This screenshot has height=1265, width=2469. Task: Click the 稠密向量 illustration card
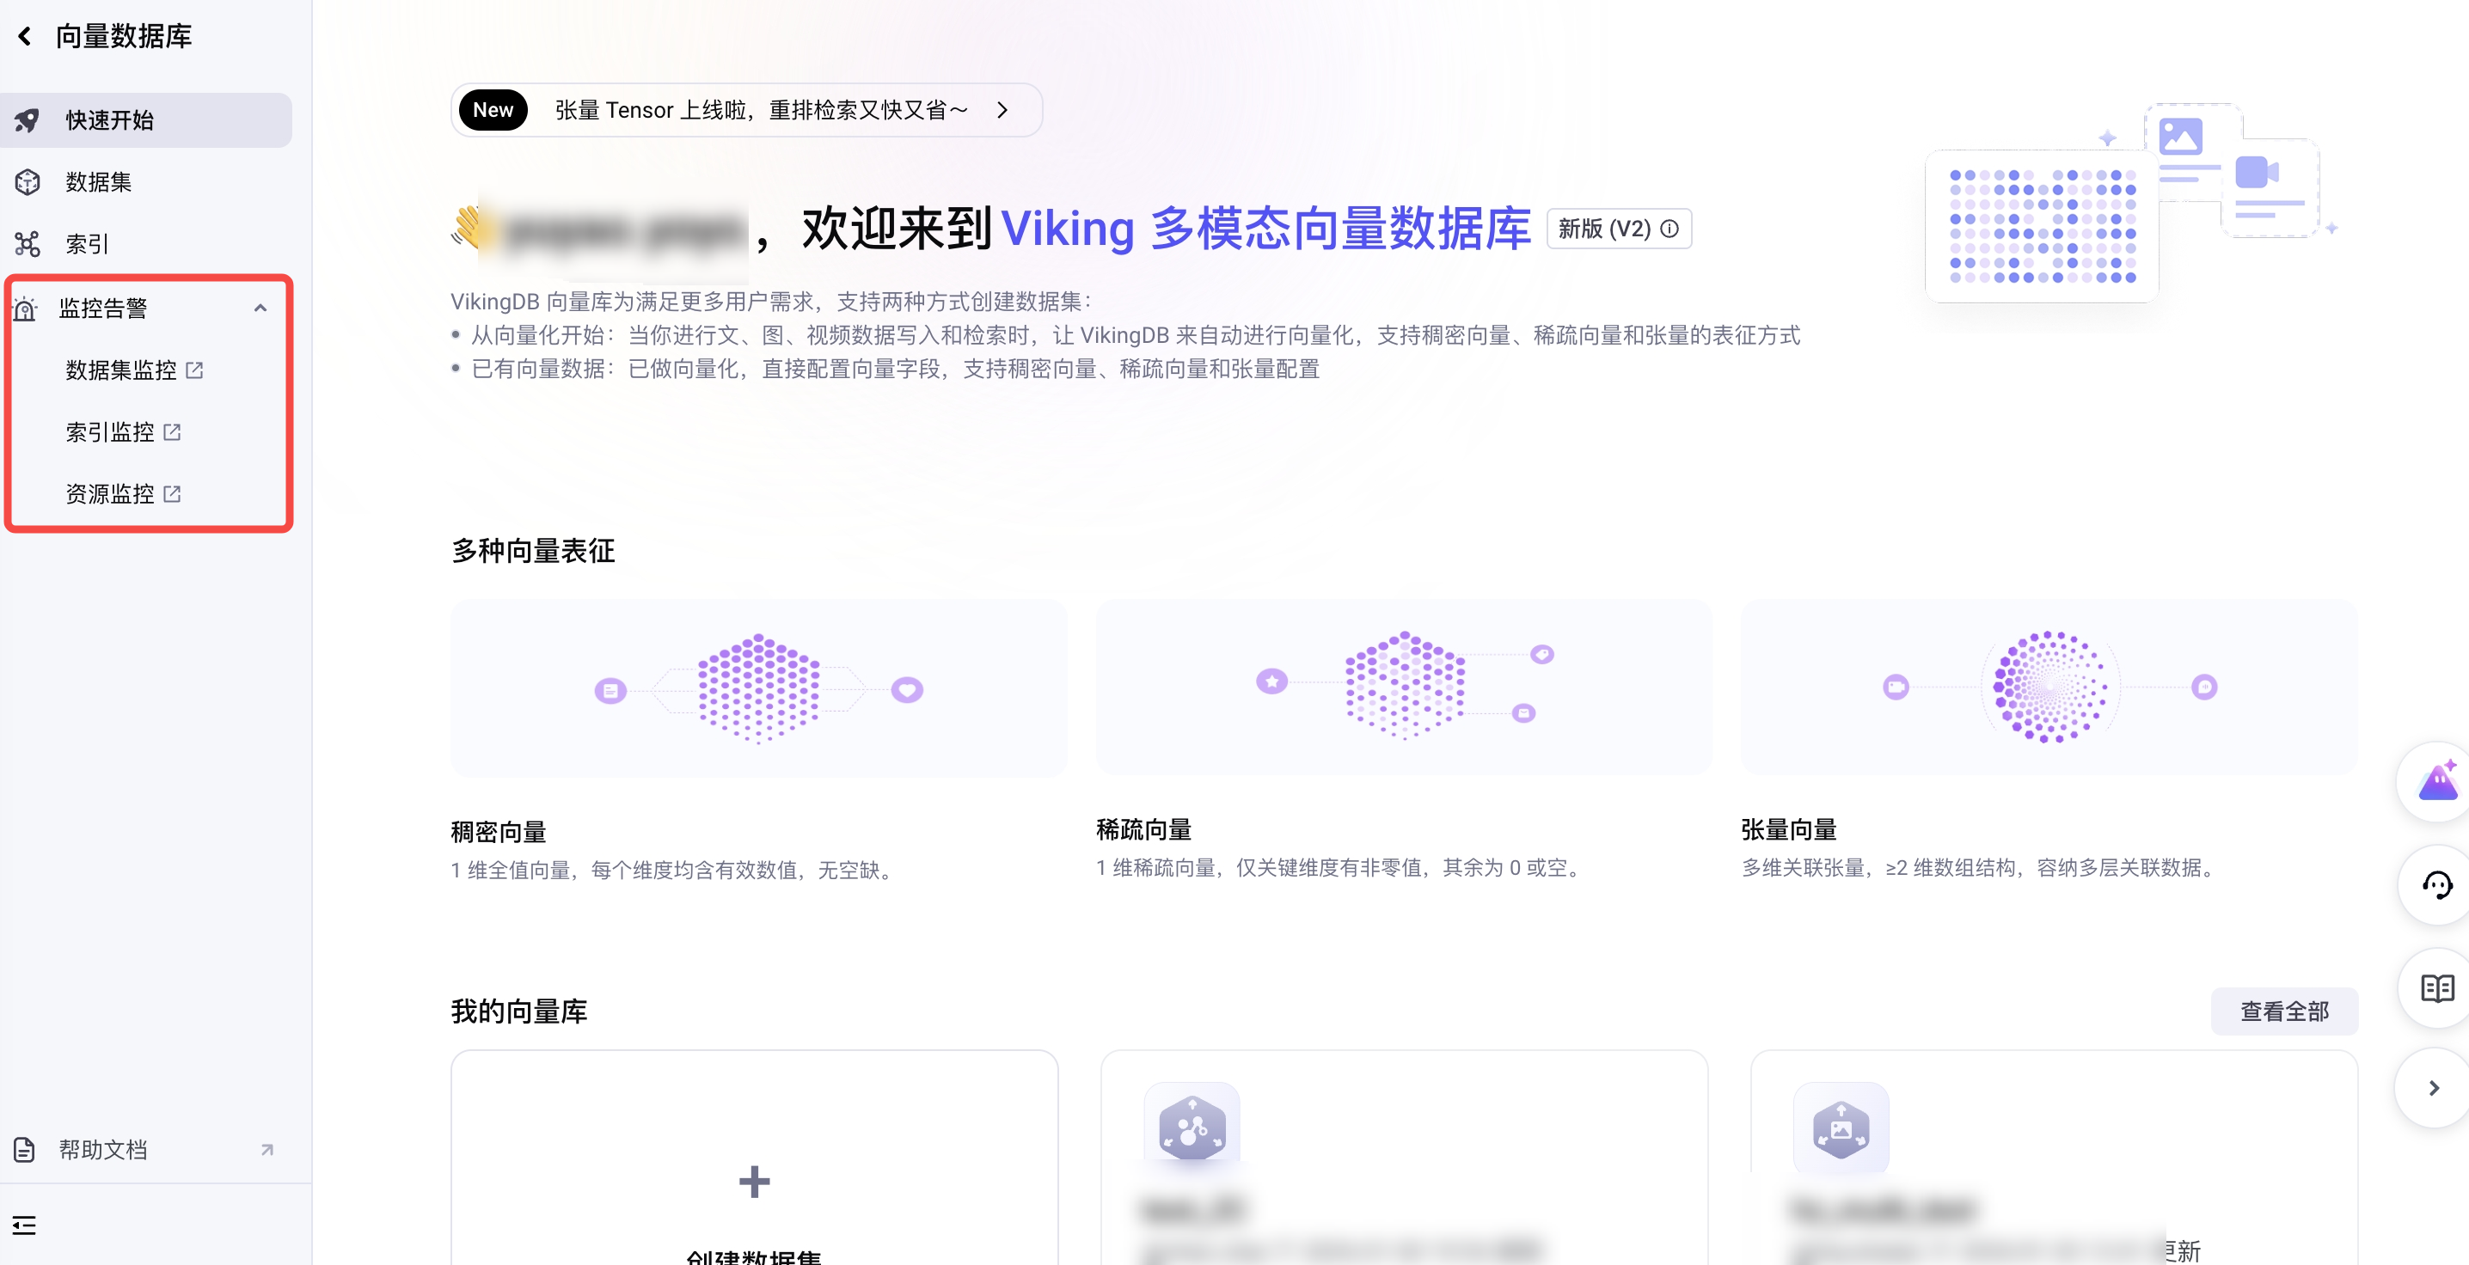(x=758, y=688)
